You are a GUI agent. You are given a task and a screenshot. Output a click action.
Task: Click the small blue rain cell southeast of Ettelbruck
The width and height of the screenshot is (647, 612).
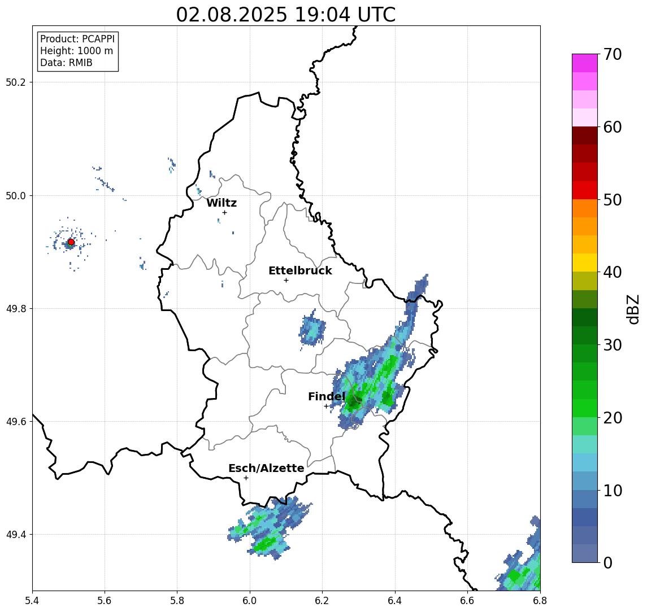312,329
